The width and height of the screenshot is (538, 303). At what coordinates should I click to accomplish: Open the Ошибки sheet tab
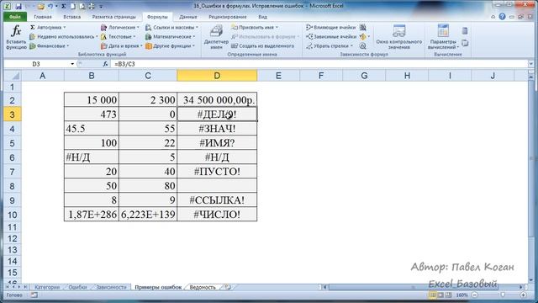tap(77, 287)
